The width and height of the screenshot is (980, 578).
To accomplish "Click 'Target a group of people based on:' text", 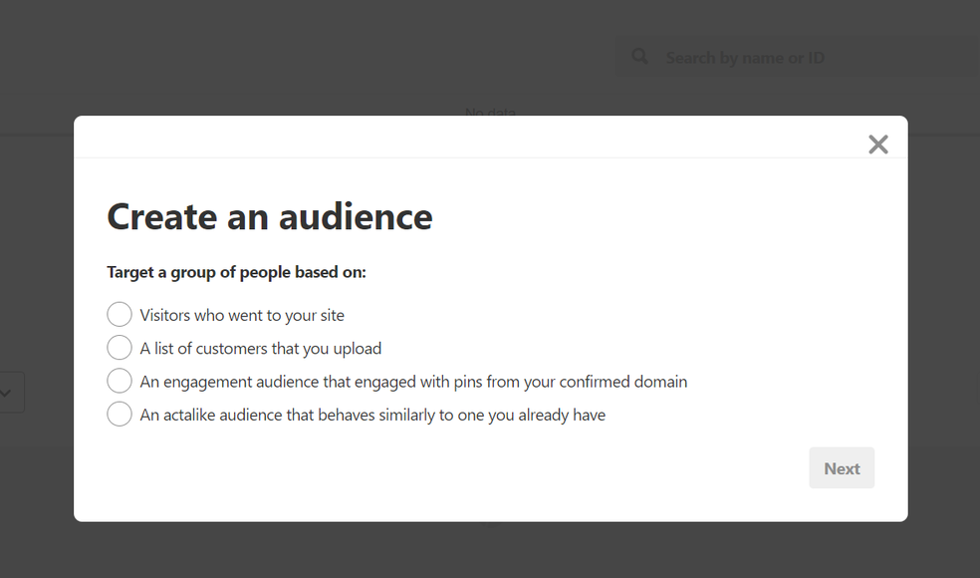I will click(236, 272).
